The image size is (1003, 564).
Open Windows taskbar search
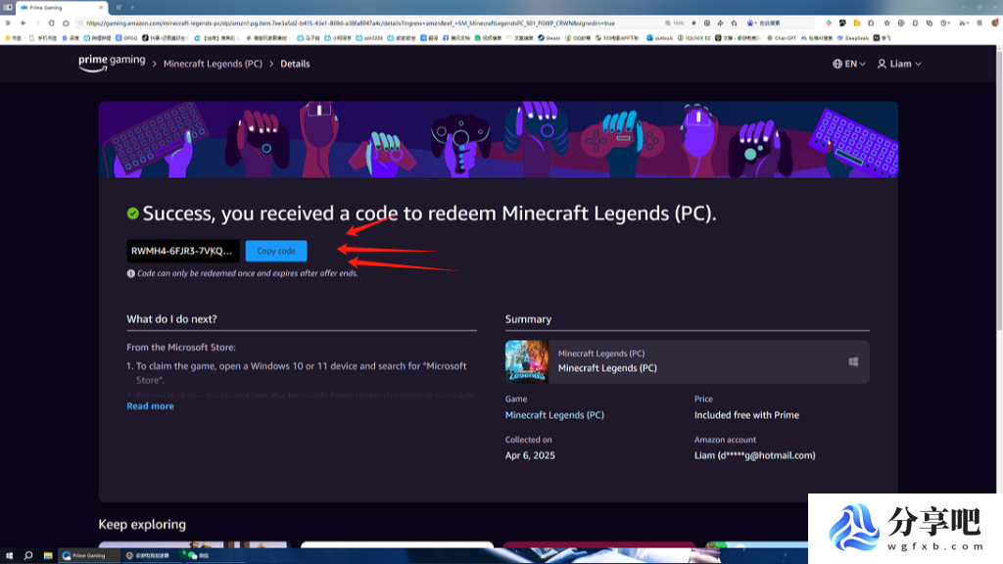[x=28, y=556]
